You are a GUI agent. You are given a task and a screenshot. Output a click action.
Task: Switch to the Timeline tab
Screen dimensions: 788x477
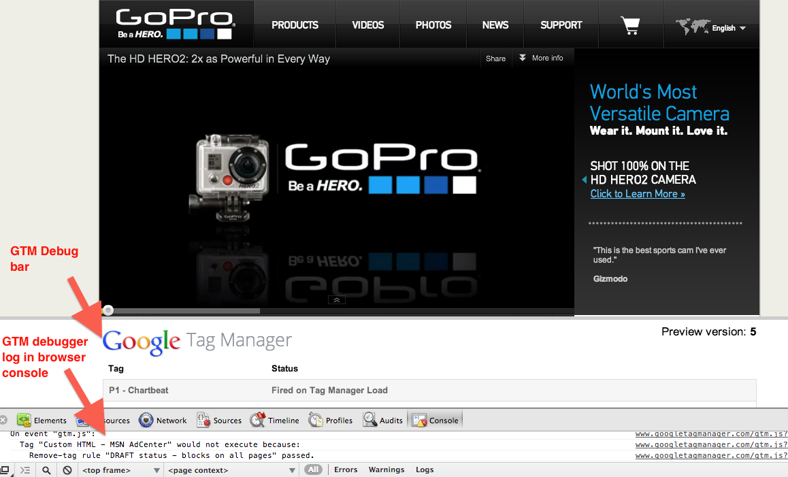click(x=274, y=421)
